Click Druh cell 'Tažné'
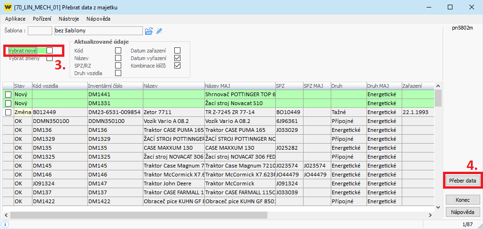The image size is (483, 229). click(349, 112)
